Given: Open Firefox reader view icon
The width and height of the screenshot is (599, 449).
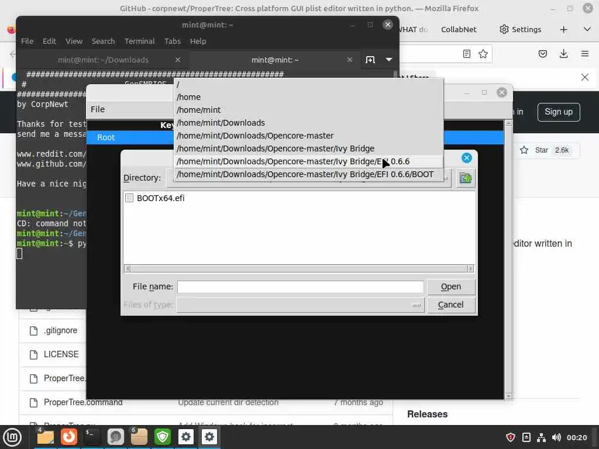Looking at the screenshot, I should [x=466, y=54].
